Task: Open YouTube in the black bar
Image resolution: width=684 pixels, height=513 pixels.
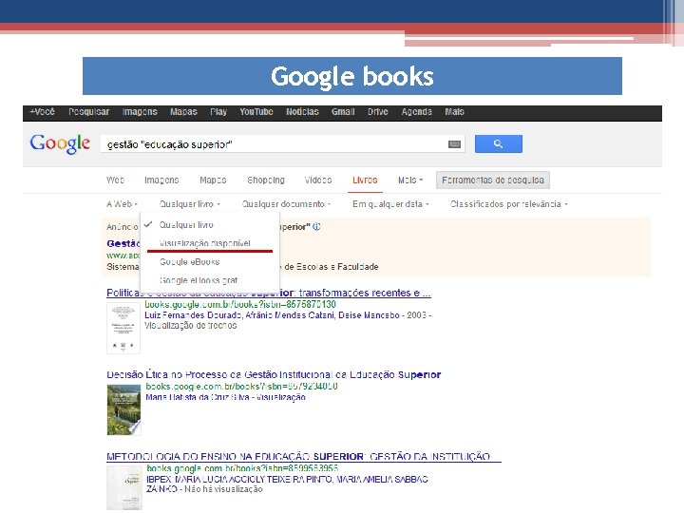Action: pos(256,112)
